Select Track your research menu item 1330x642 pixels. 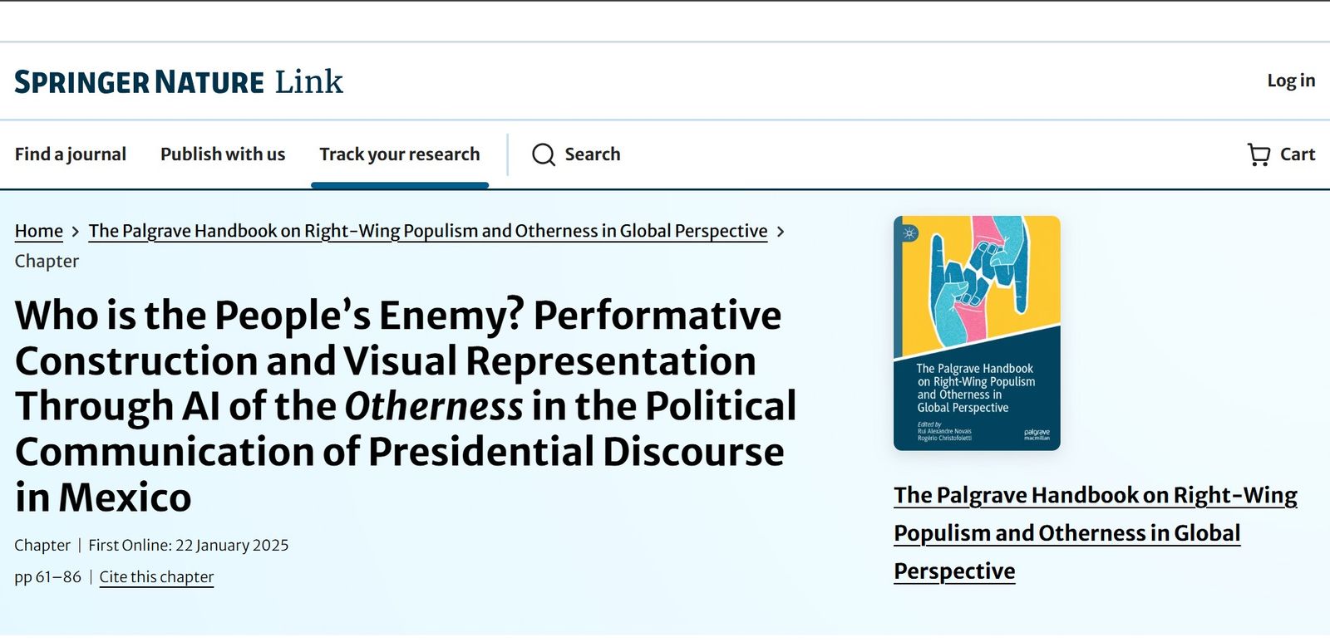click(400, 154)
